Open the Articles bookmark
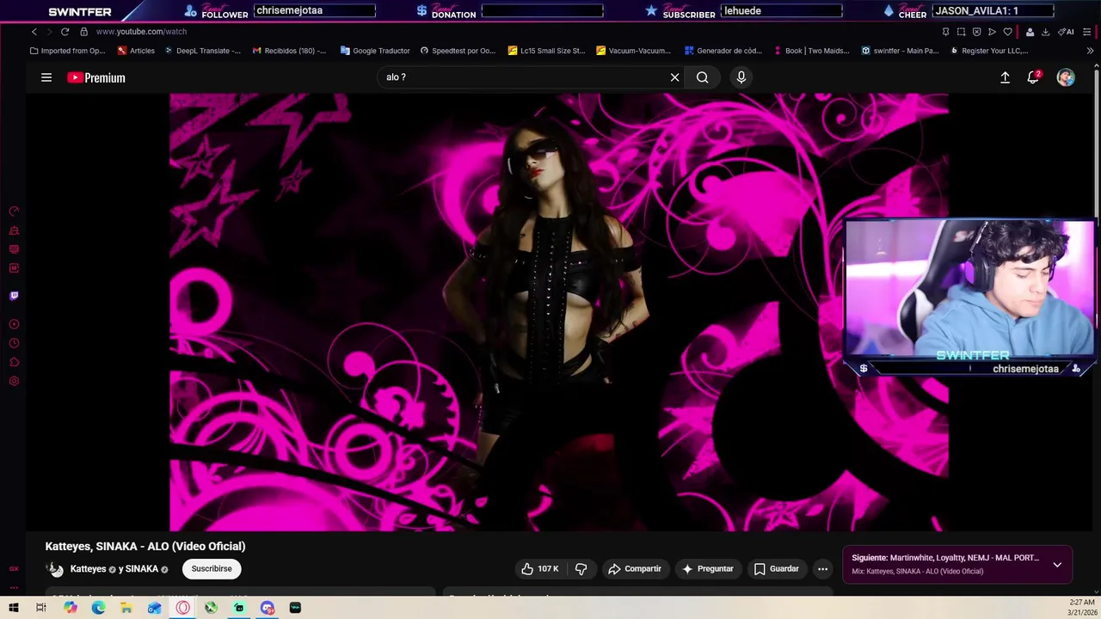This screenshot has height=619, width=1101. point(136,51)
